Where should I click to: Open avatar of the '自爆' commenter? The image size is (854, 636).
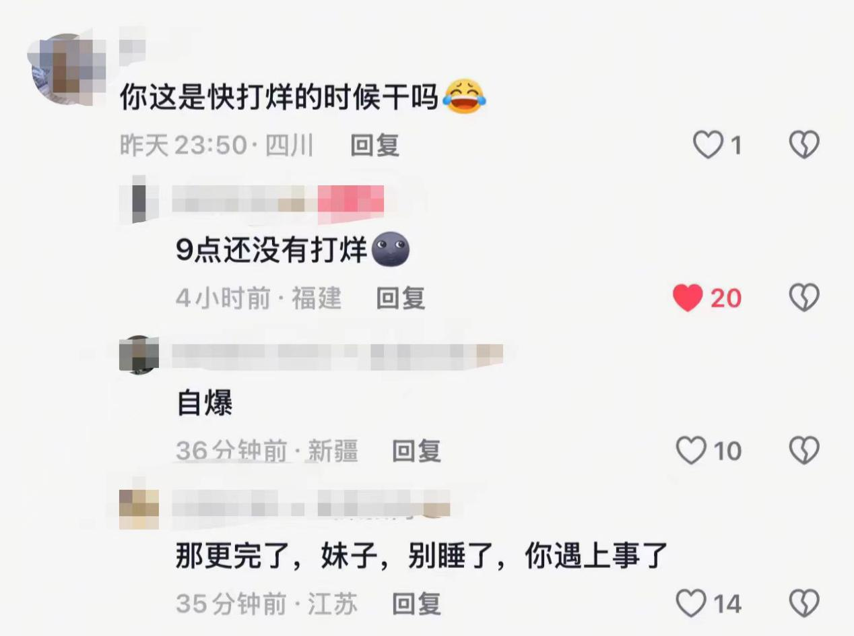tap(139, 354)
